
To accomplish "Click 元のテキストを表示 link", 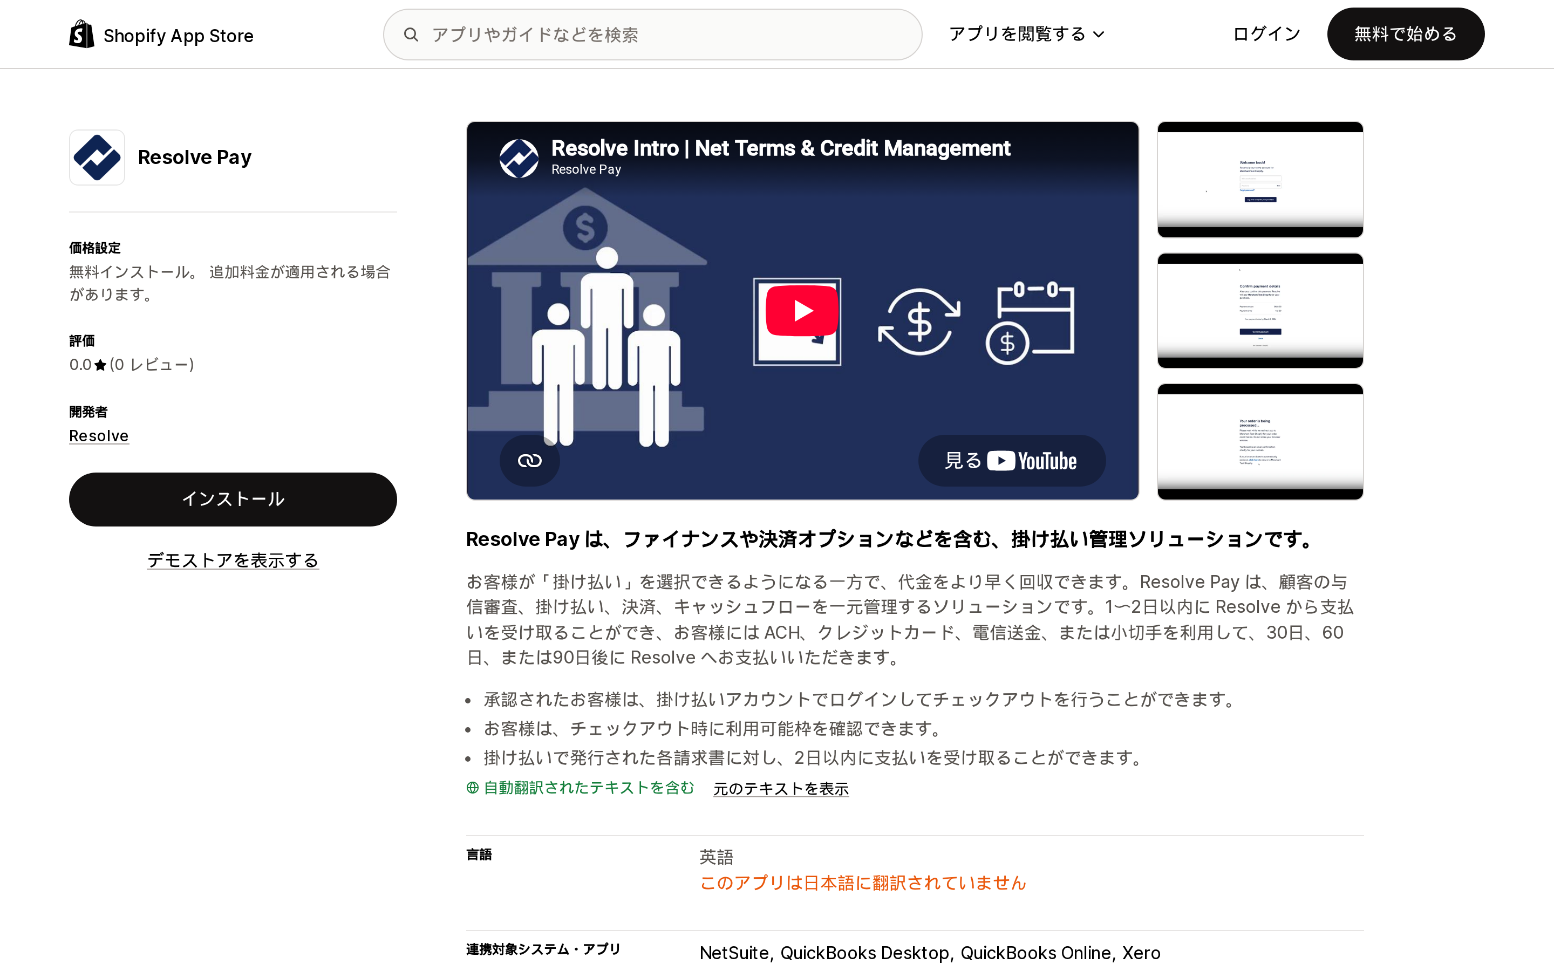I will 781,788.
